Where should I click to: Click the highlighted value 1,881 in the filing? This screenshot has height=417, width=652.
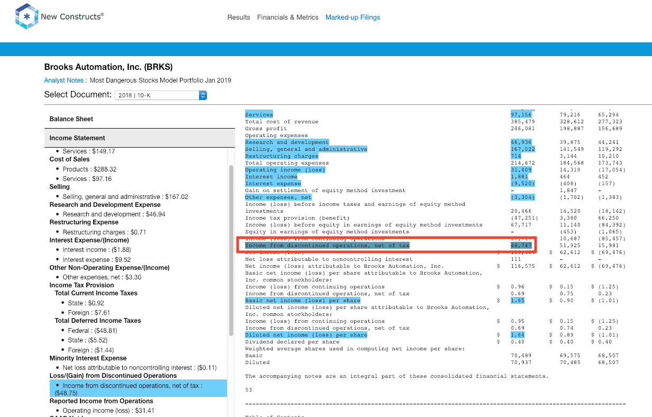(x=519, y=177)
